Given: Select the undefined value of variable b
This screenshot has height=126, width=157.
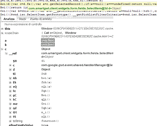Looking at the screenshot, I should click(x=48, y=45).
